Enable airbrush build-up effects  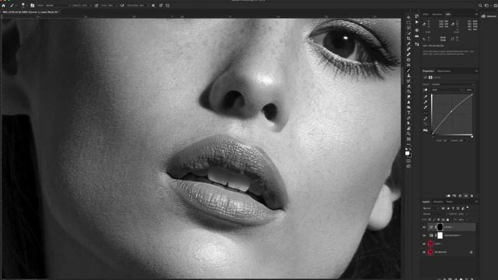122,5
